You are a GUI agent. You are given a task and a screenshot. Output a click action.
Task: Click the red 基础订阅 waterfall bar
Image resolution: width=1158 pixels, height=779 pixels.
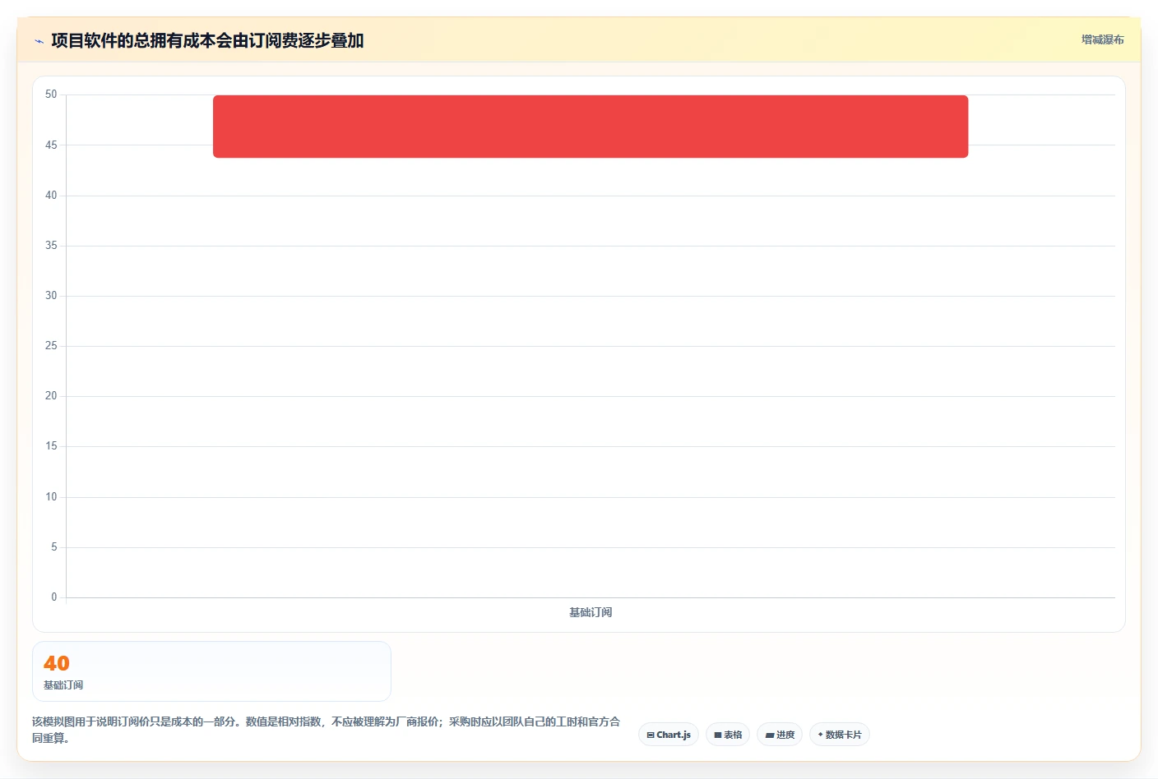(x=591, y=127)
